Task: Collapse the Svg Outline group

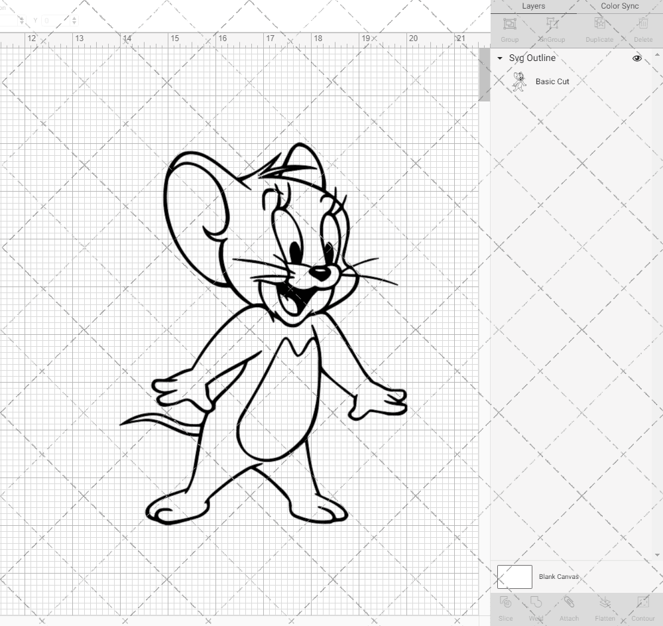Action: coord(500,58)
